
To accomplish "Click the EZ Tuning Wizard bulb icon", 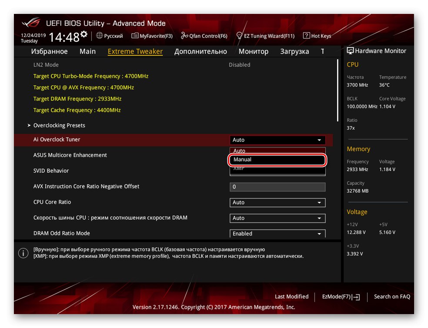I will [239, 36].
